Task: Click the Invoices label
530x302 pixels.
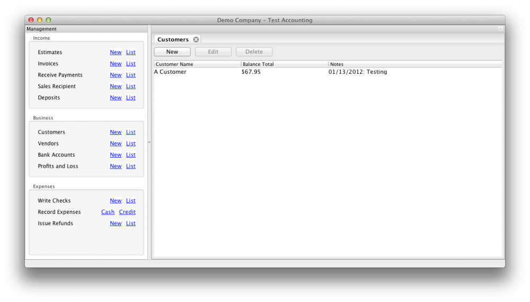Action: [x=48, y=64]
